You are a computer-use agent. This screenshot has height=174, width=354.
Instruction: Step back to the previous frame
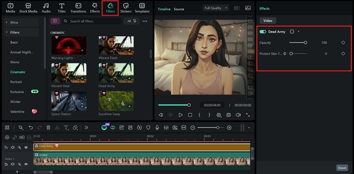[x=161, y=115]
